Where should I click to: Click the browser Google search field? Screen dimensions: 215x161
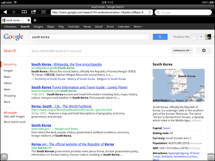click(x=183, y=12)
